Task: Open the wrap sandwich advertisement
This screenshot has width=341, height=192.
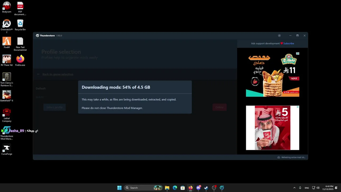Action: click(x=273, y=74)
